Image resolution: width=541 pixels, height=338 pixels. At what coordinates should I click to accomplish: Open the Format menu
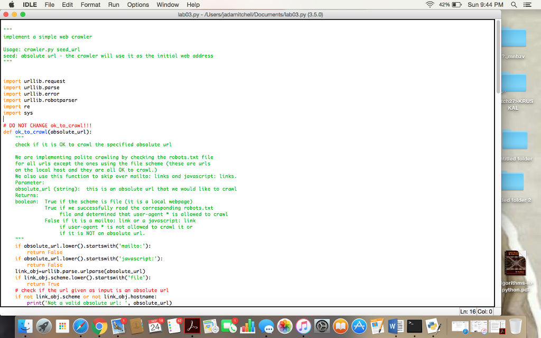coord(90,4)
